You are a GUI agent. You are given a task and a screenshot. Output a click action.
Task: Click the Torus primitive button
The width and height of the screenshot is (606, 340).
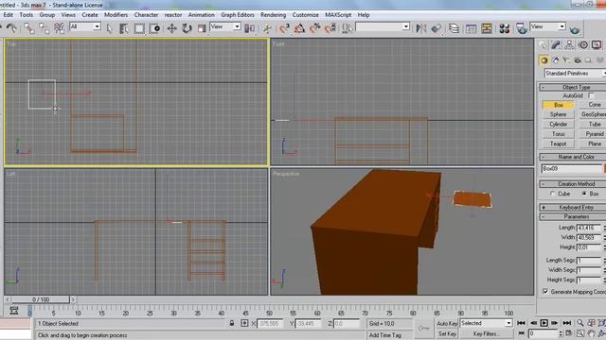click(x=558, y=134)
